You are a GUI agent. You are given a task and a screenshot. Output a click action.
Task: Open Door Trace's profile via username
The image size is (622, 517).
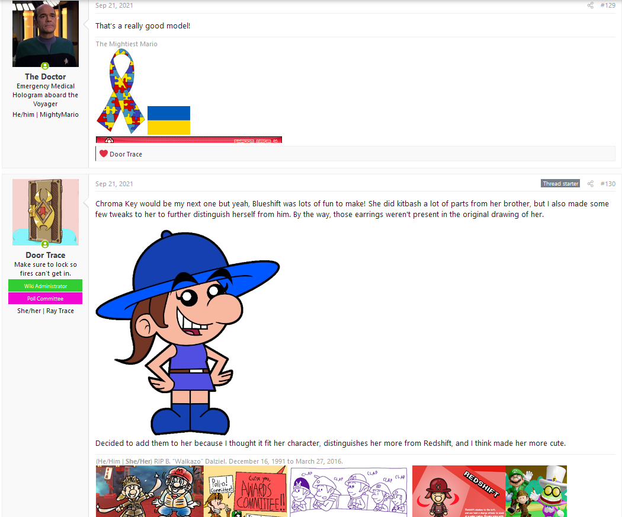46,255
